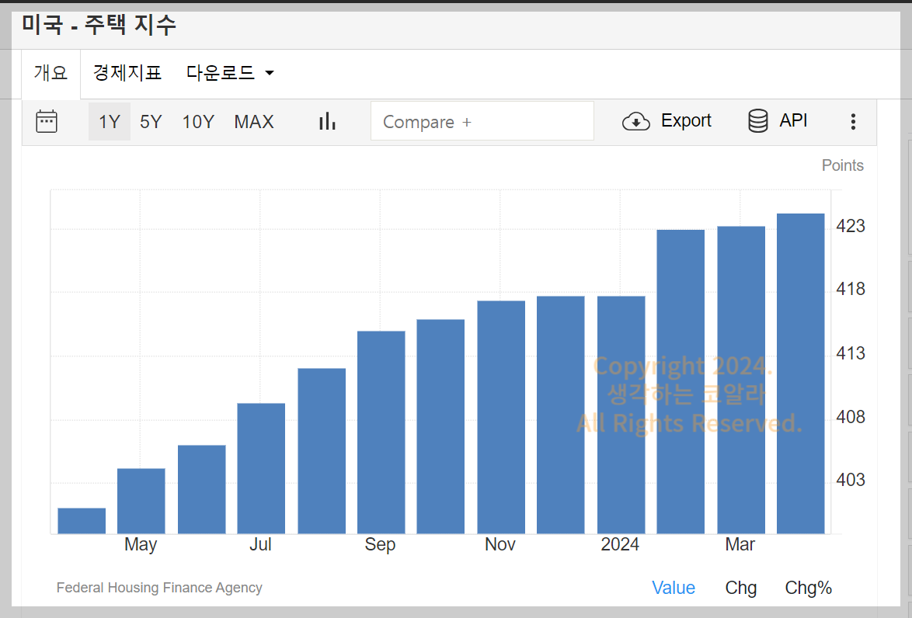Click the bar above the May label
912x618 pixels.
[x=141, y=501]
